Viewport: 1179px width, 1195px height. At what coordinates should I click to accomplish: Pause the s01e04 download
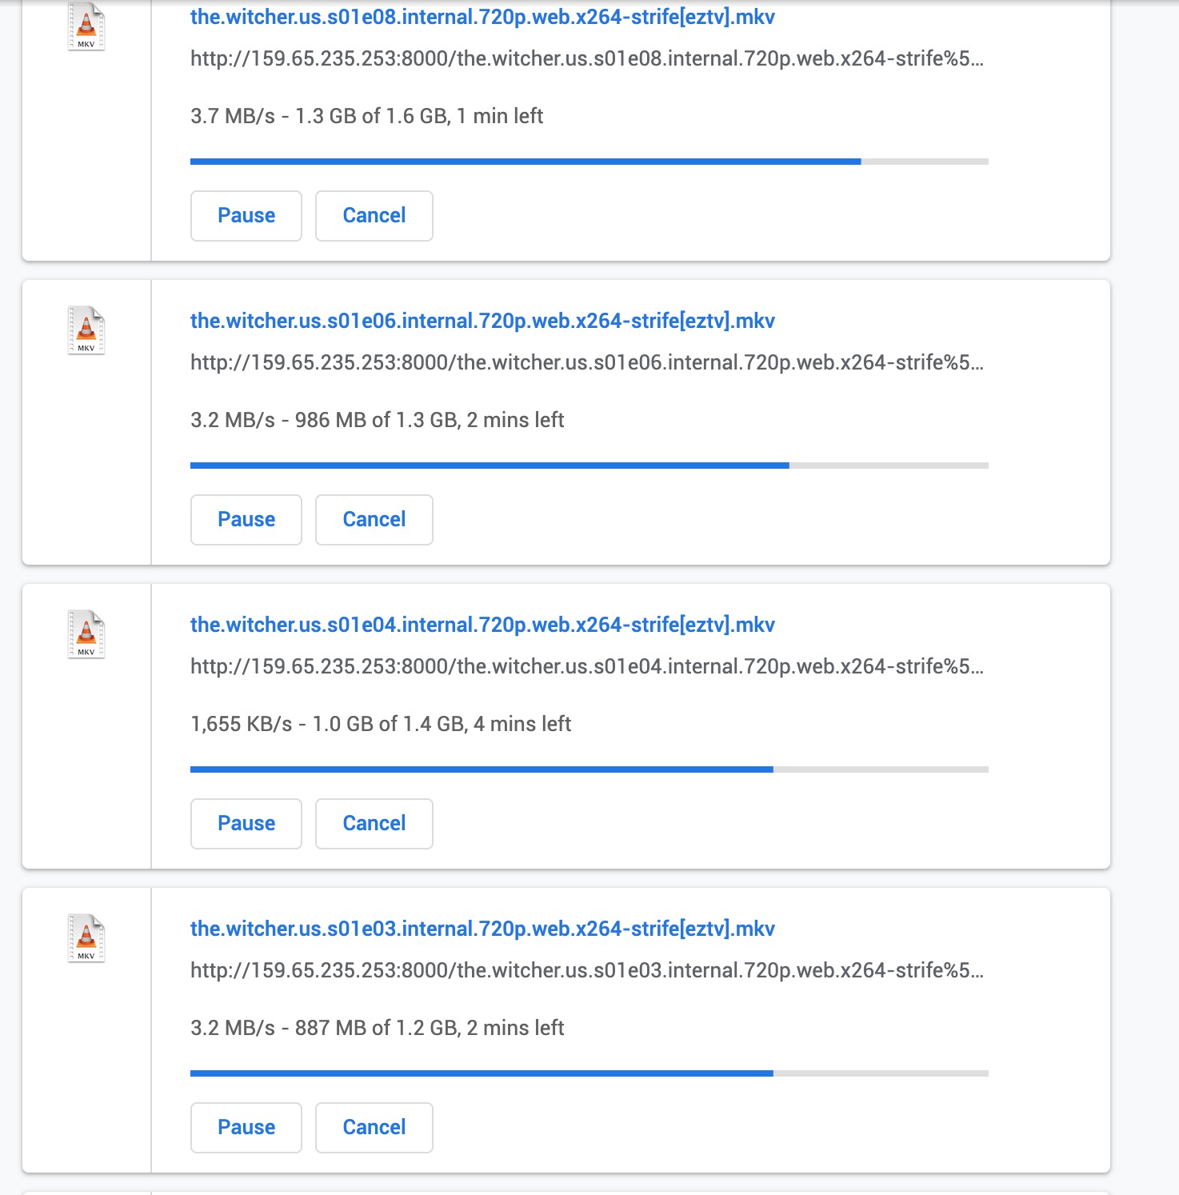[x=246, y=824]
